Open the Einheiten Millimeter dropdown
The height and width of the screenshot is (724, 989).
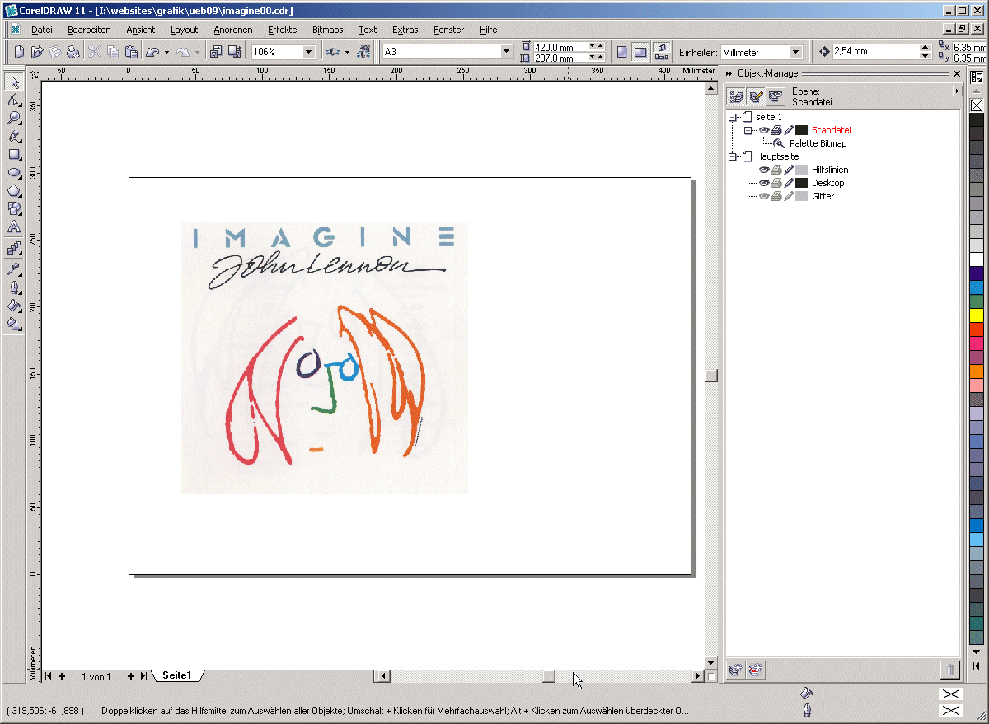[x=795, y=52]
